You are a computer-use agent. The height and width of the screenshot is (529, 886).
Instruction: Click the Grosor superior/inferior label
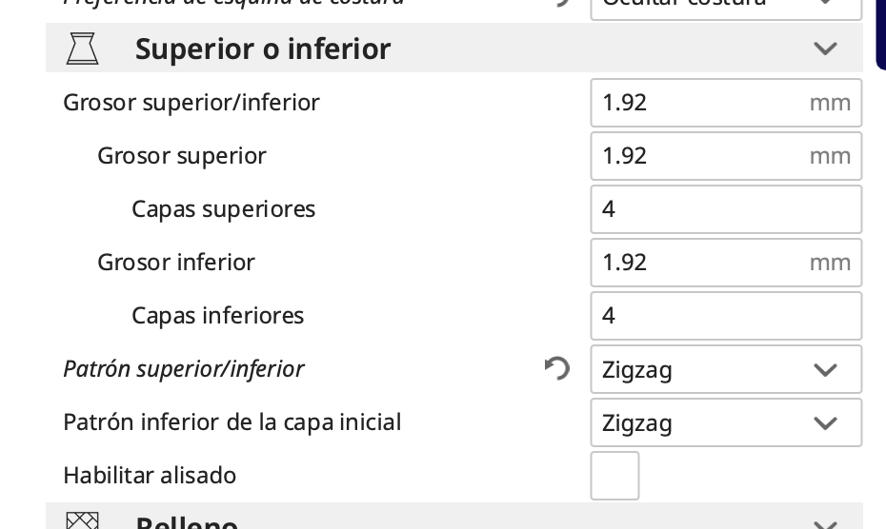191,103
